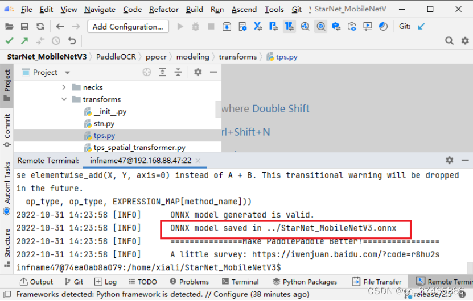Open the Git menu

click(297, 10)
